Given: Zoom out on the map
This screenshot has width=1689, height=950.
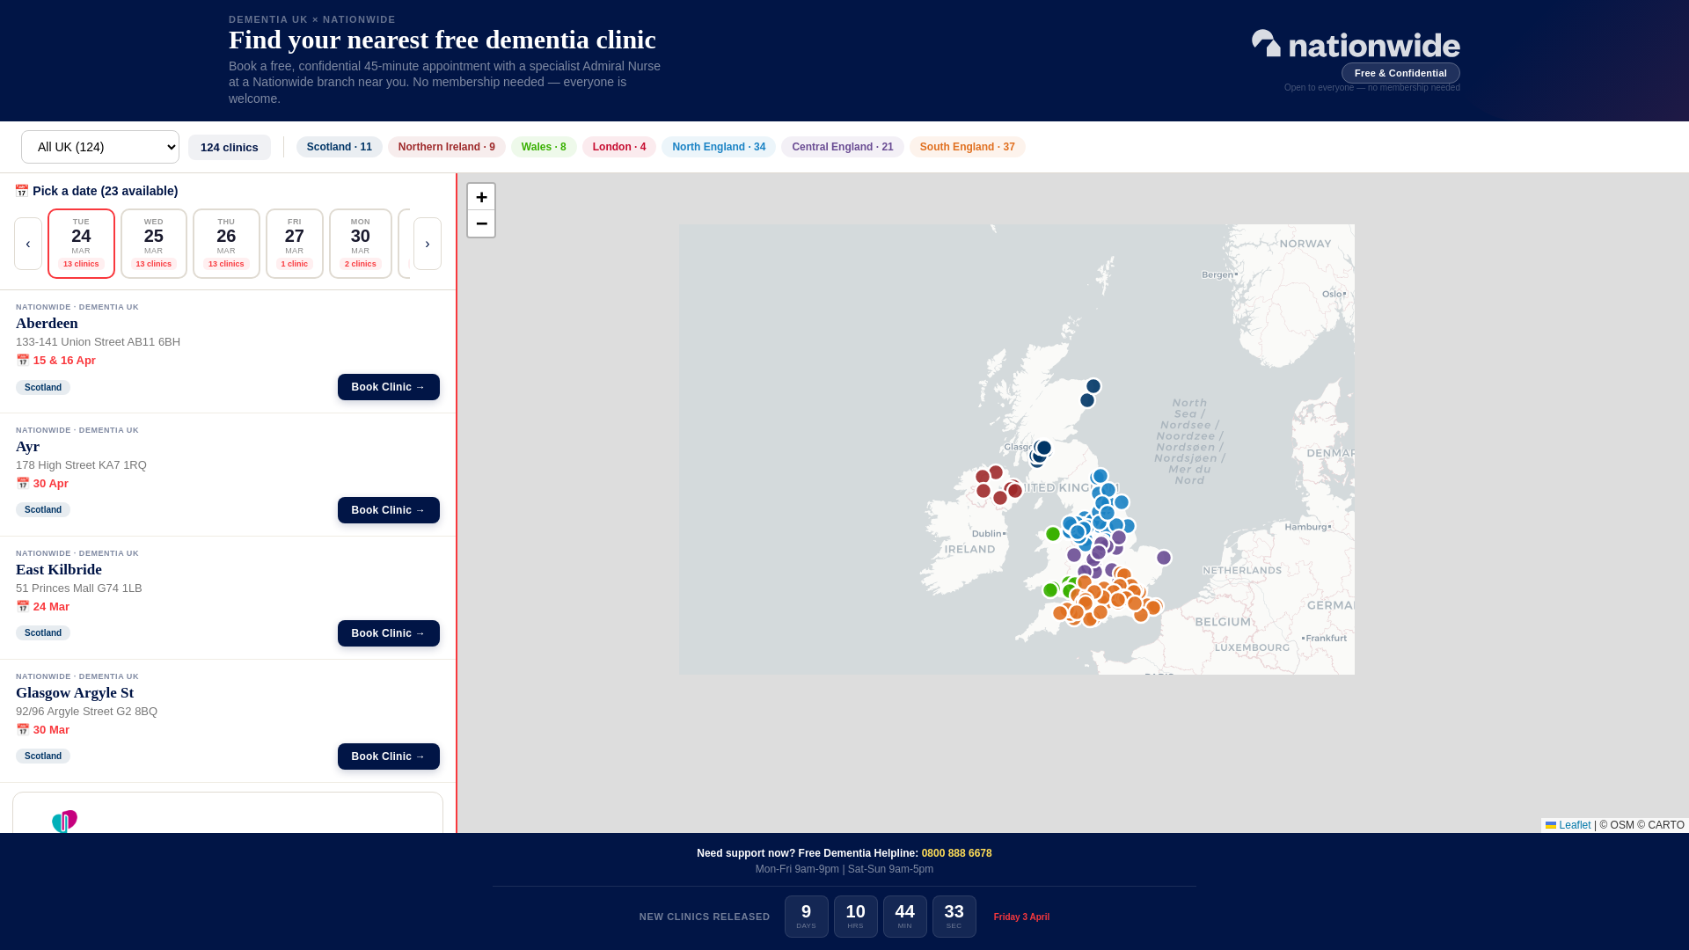Looking at the screenshot, I should click(x=481, y=223).
